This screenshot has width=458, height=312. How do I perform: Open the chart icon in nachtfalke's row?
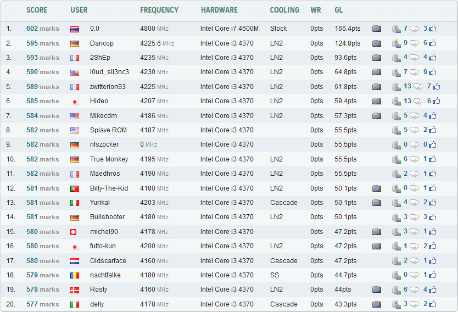click(x=396, y=275)
